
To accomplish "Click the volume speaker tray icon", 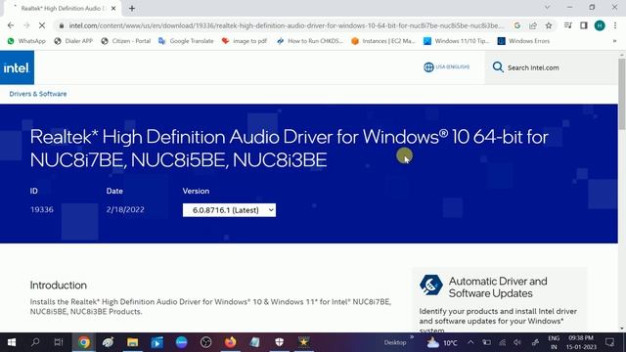I will (x=517, y=342).
